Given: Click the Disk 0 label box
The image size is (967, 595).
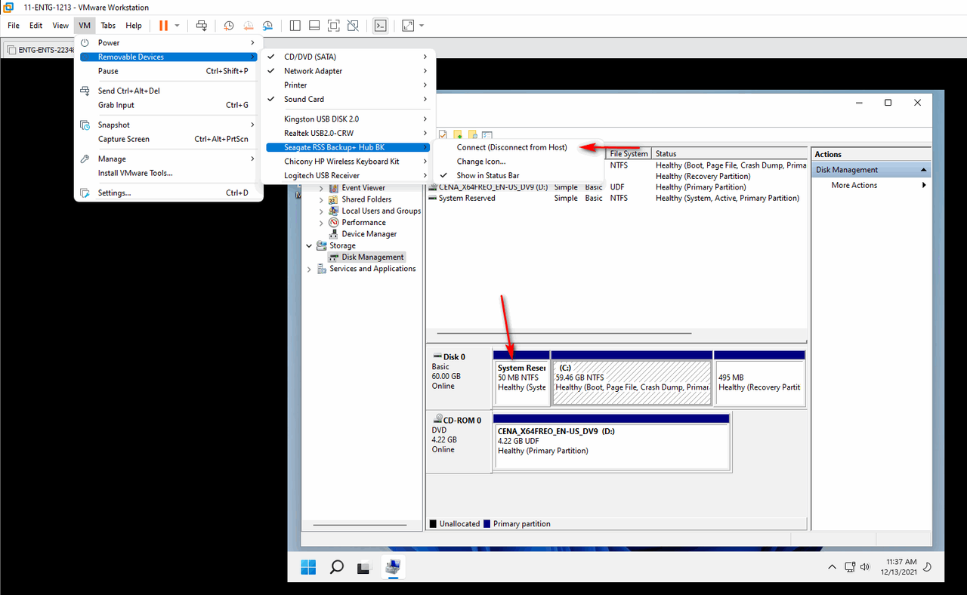Looking at the screenshot, I should pyautogui.click(x=459, y=378).
